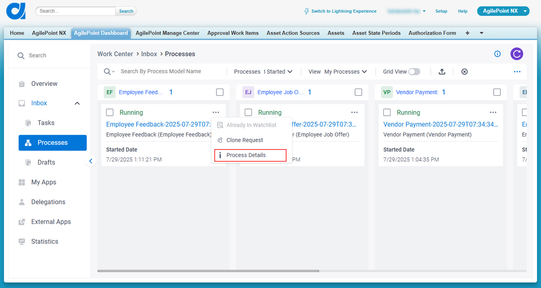Image resolution: width=541 pixels, height=288 pixels.
Task: Select Process Details from context menu
Action: point(250,155)
